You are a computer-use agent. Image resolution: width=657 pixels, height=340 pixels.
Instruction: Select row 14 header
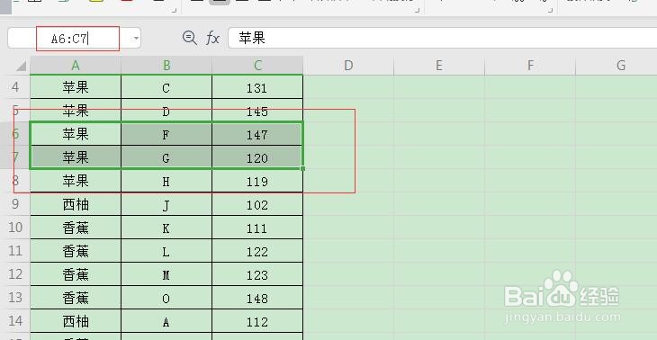pyautogui.click(x=15, y=322)
